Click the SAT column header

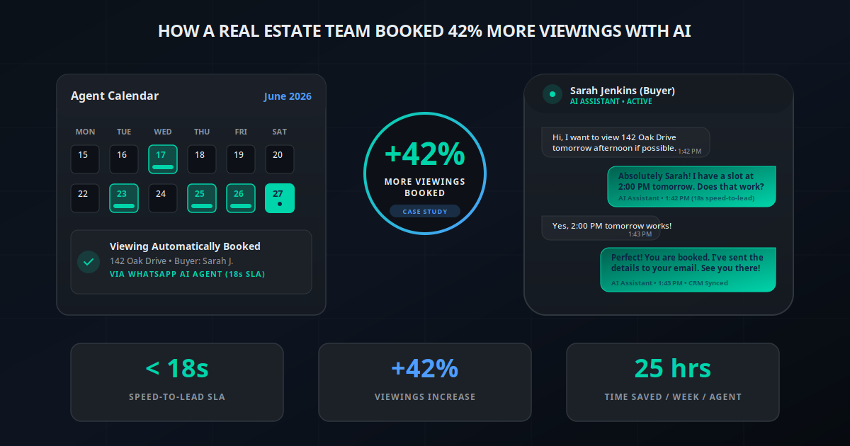(x=280, y=132)
